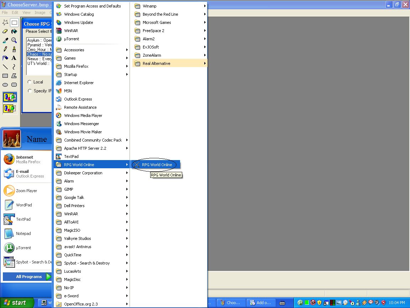
Task: Select the Polygon shape tool
Action: (14, 76)
